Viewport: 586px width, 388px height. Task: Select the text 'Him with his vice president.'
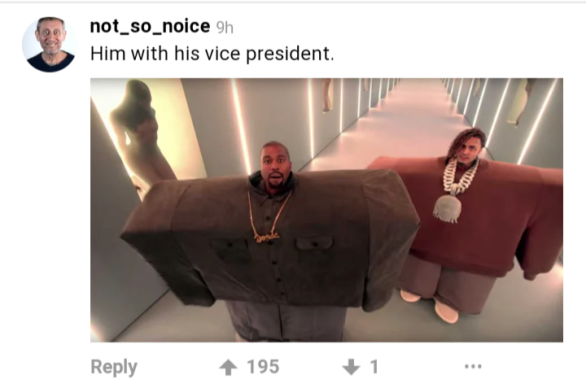tap(212, 54)
